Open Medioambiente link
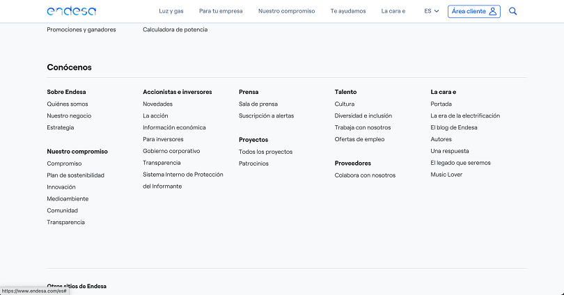This screenshot has height=295, width=564. point(68,199)
